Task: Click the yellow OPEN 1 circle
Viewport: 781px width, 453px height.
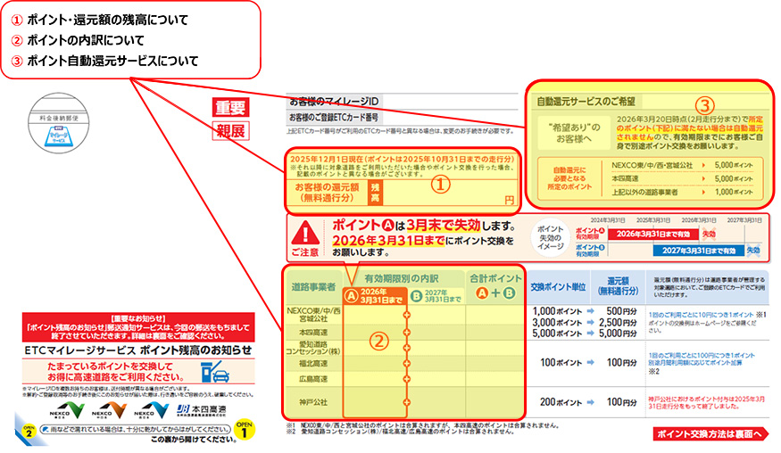Action: tap(244, 430)
